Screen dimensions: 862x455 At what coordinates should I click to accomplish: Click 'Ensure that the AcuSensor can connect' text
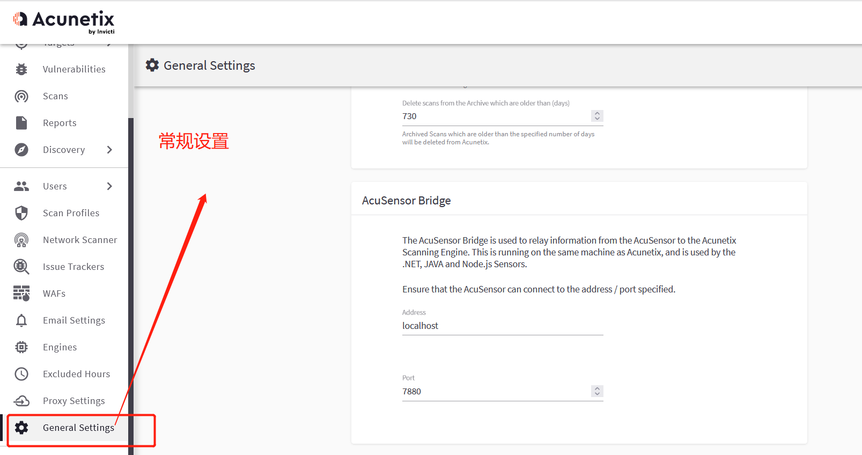pyautogui.click(x=539, y=289)
